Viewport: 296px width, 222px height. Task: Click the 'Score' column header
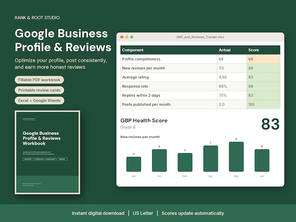pos(253,50)
